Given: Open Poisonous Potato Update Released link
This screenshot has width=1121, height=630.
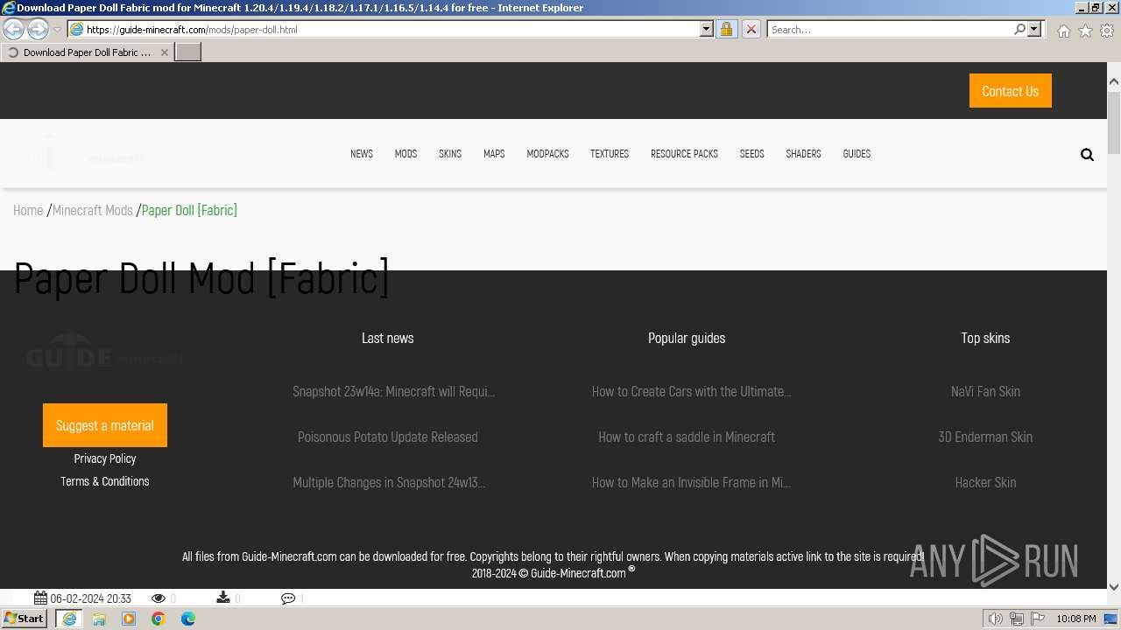Looking at the screenshot, I should (388, 437).
